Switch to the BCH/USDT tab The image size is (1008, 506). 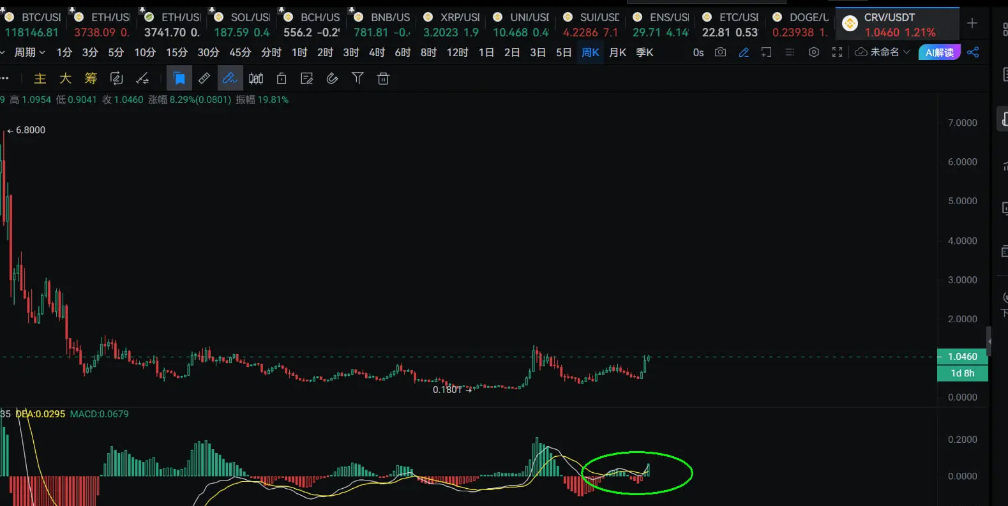pos(312,24)
